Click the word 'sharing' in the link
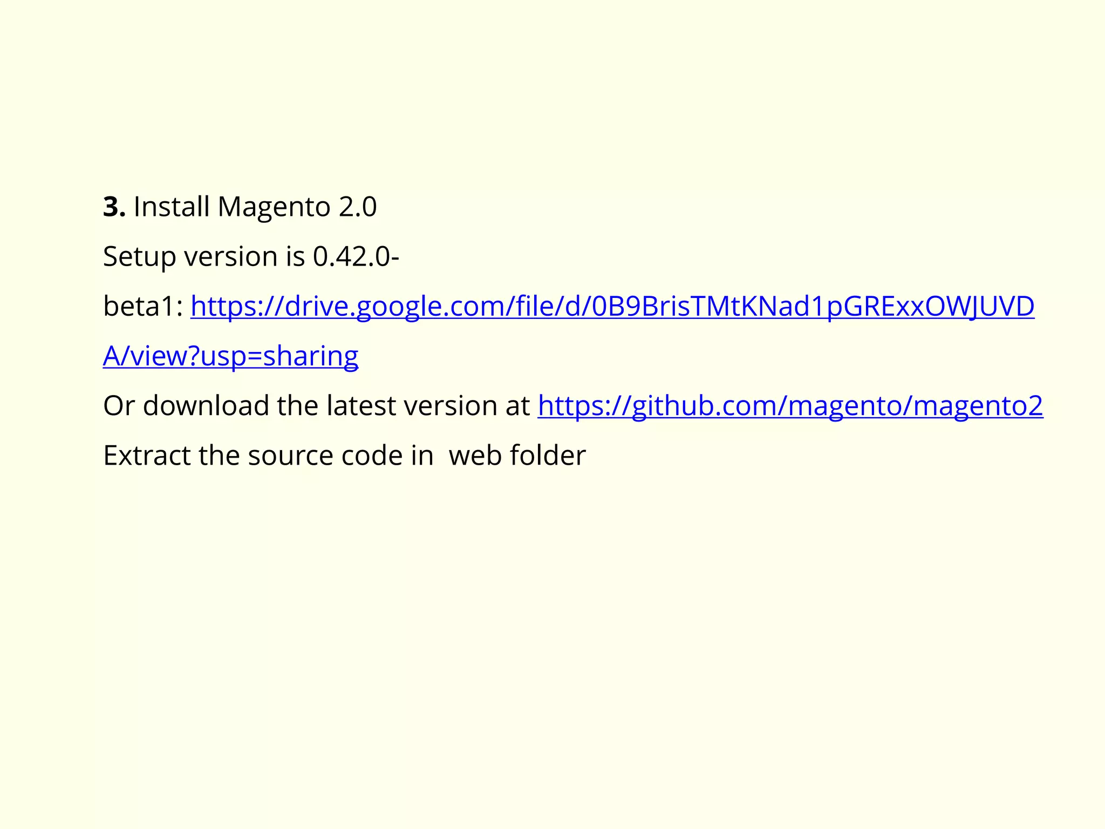Screen dimensions: 1105x829 pyautogui.click(x=311, y=357)
